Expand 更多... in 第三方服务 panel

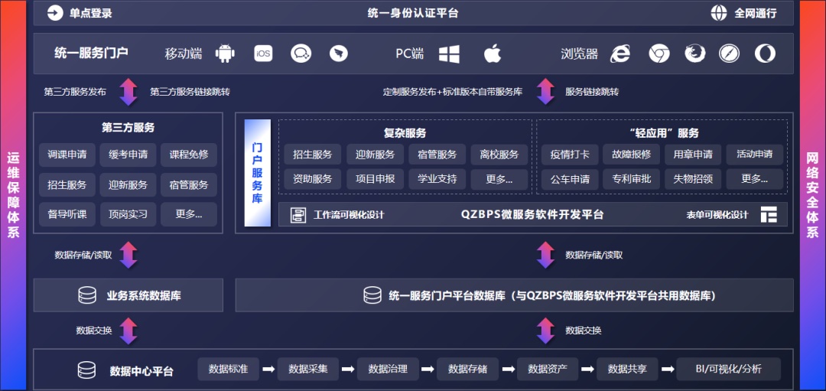(x=189, y=214)
